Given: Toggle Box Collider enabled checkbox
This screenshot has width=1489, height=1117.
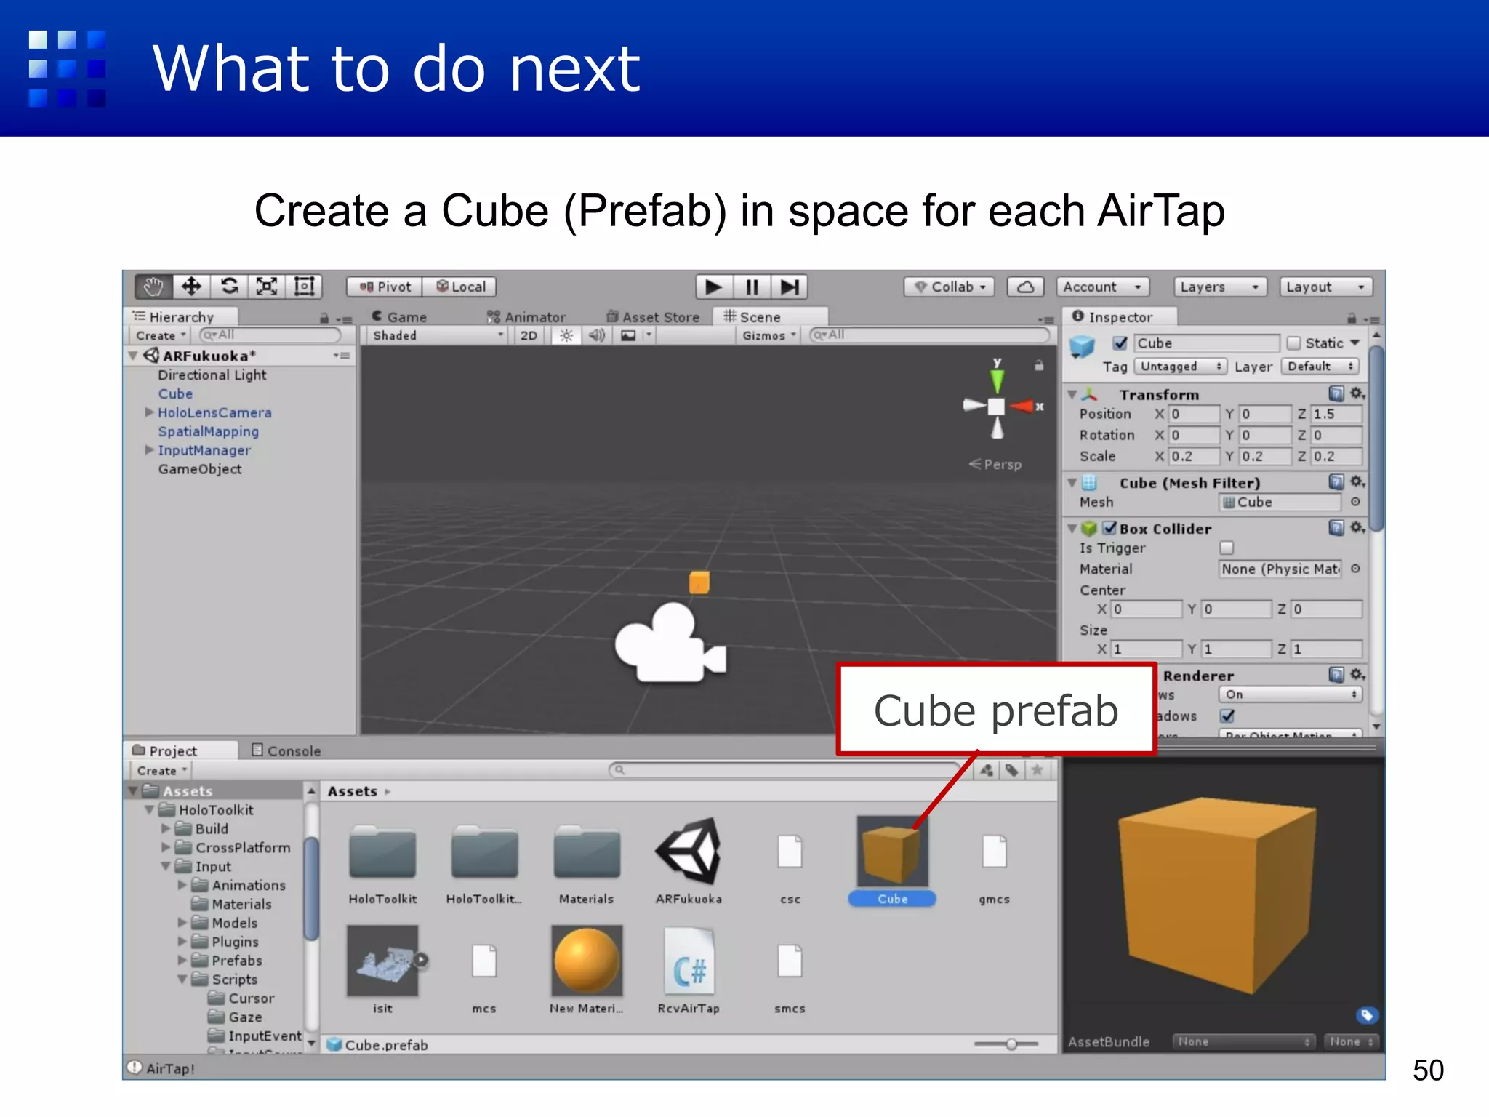Looking at the screenshot, I should coord(1109,529).
